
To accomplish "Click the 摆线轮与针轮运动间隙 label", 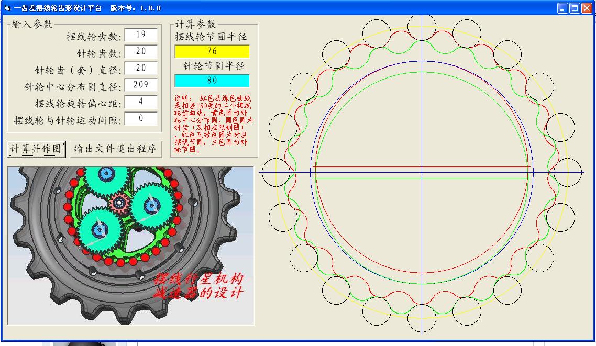I will tap(68, 120).
